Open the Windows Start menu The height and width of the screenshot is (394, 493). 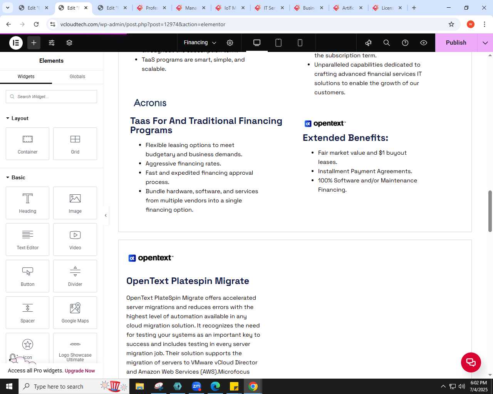coord(9,386)
